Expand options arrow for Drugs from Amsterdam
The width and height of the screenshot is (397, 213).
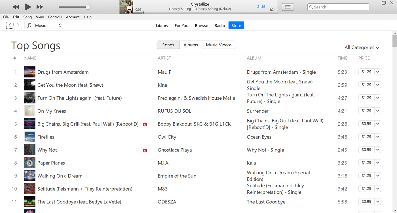378,72
